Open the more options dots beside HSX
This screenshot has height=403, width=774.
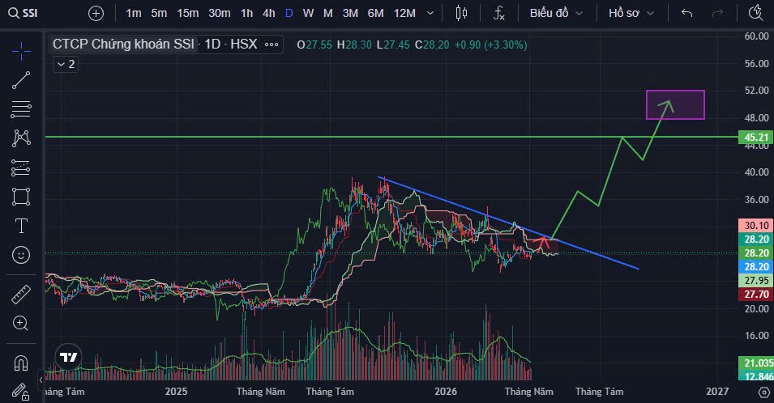tap(272, 45)
